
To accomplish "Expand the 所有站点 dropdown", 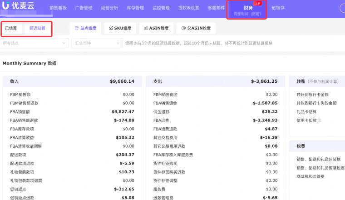I will (34, 43).
